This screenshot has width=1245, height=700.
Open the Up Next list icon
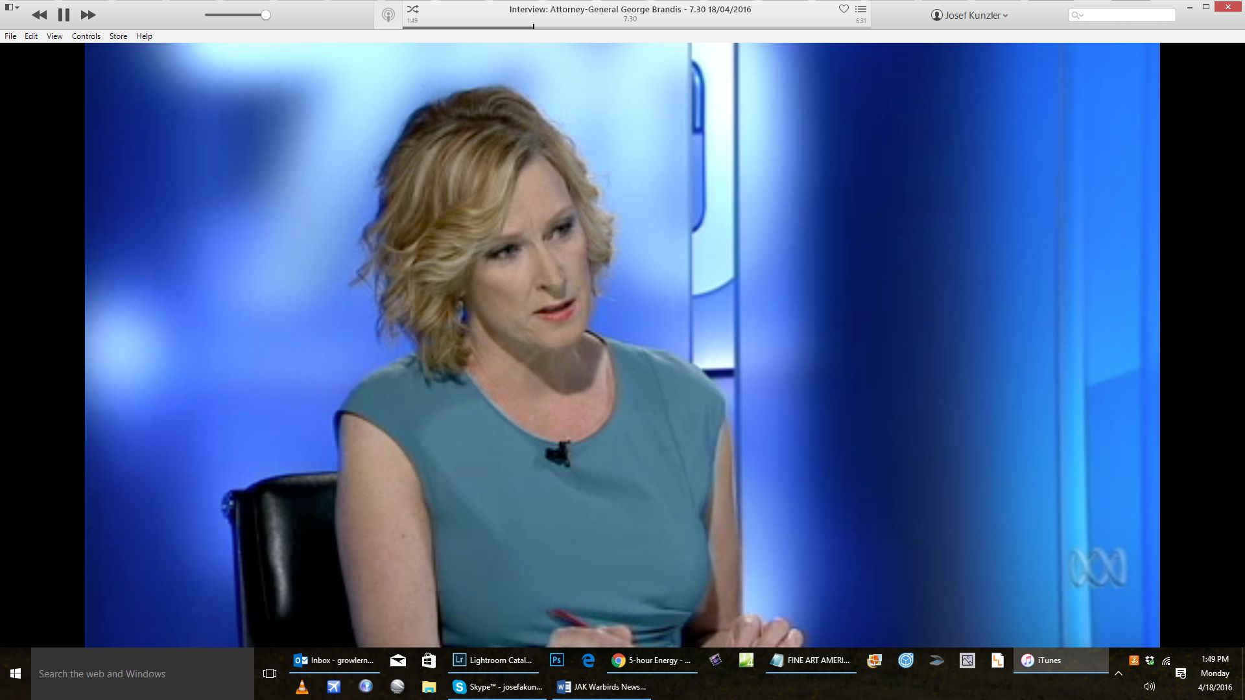coord(861,9)
